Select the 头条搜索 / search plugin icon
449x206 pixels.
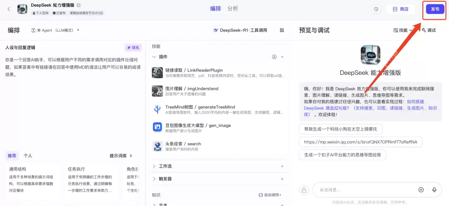click(x=157, y=146)
